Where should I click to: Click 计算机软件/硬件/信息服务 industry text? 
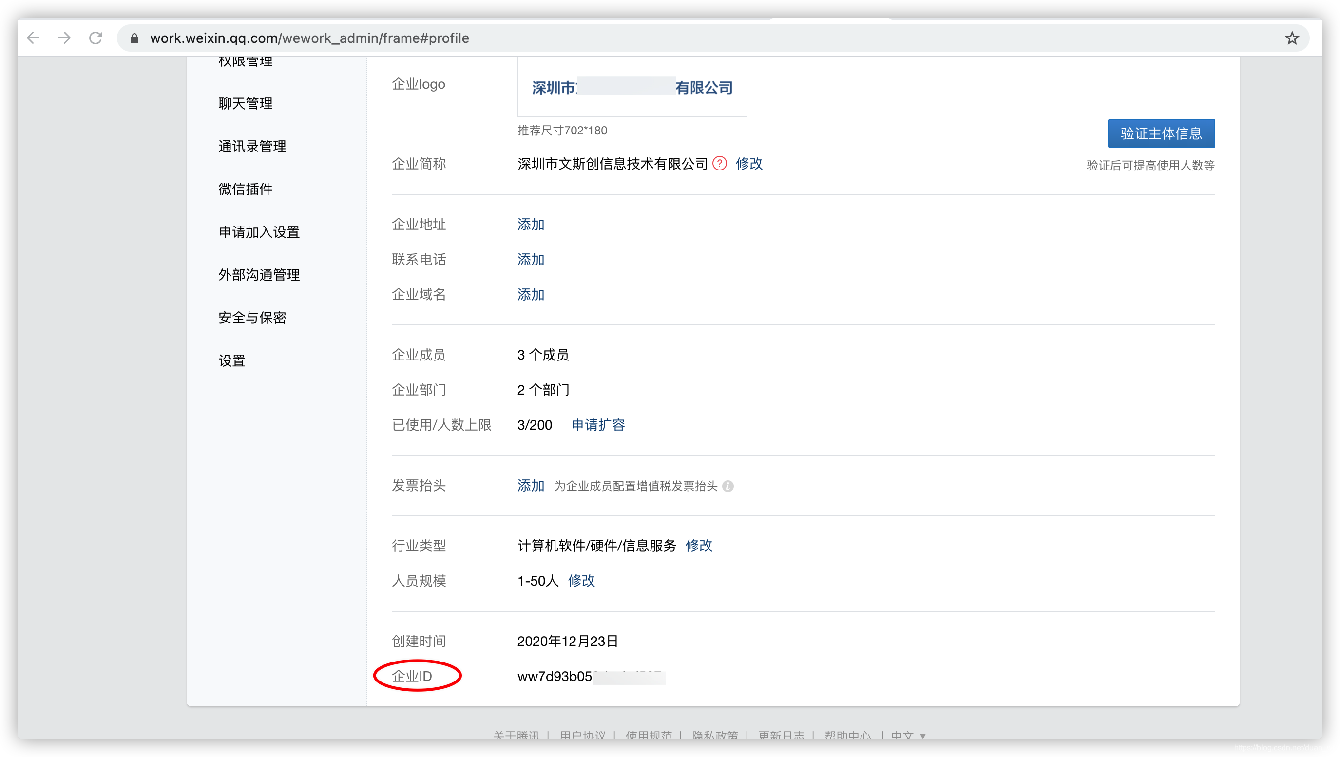pos(596,546)
